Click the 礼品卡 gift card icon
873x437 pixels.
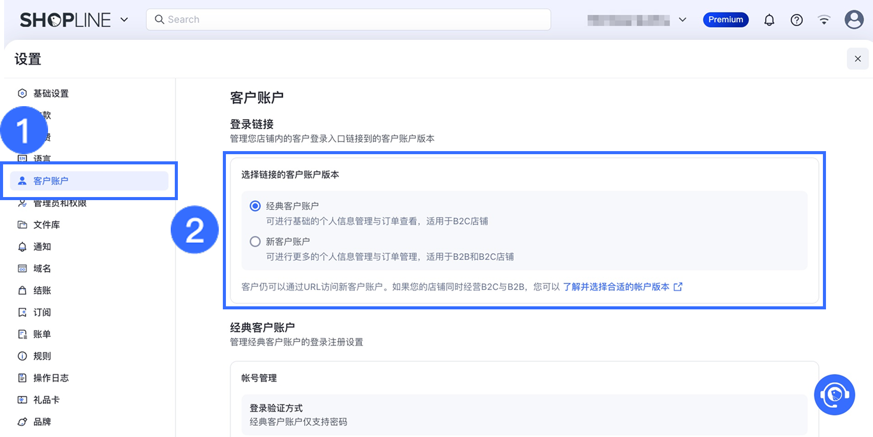pyautogui.click(x=22, y=400)
